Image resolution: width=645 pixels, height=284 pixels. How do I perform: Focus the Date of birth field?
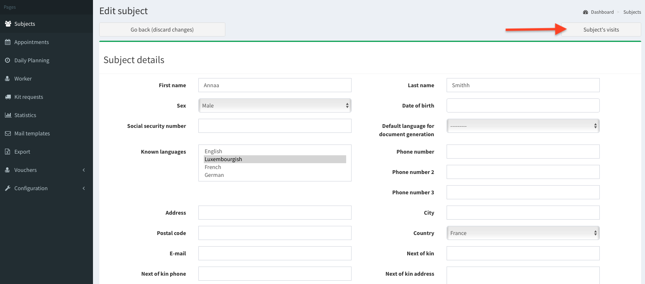[x=523, y=105]
